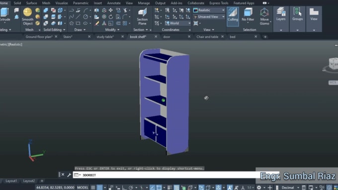Open the World UCS dropdown
Image resolution: width=338 pixels, height=190 pixels.
[x=178, y=23]
